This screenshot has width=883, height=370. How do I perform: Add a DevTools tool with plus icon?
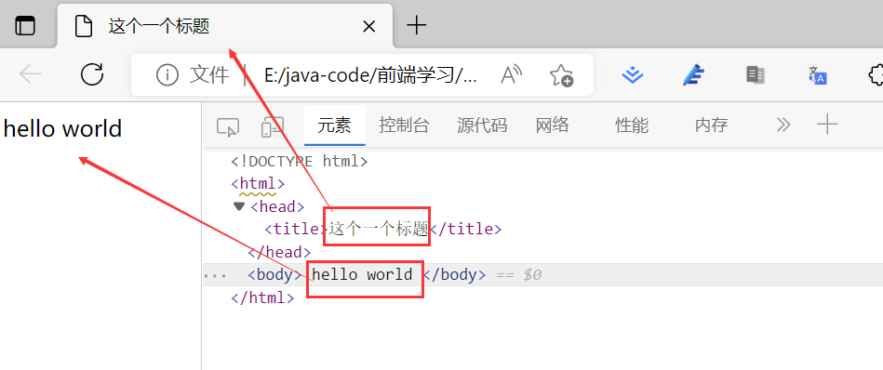click(827, 125)
